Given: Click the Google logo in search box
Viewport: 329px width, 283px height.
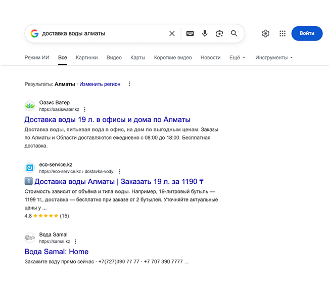Looking at the screenshot, I should coord(34,33).
